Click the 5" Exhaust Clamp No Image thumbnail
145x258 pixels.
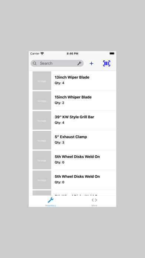pyautogui.click(x=42, y=140)
